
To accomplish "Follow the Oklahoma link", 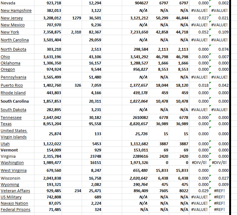I will 10,63.
